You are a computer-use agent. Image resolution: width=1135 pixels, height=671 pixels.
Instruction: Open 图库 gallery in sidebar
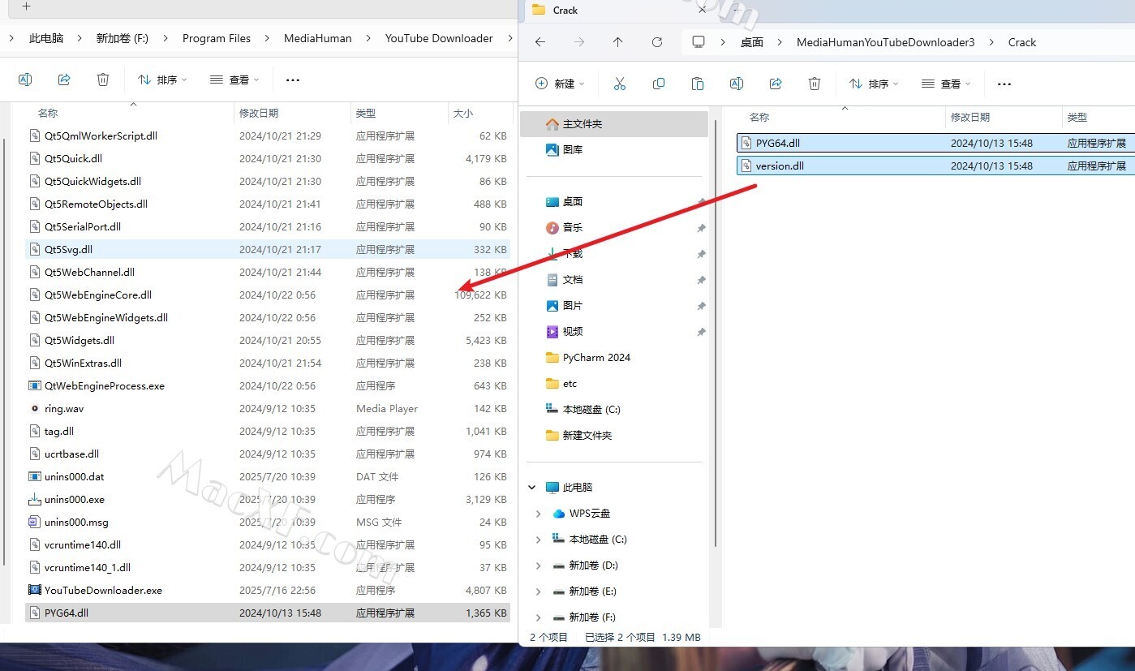pyautogui.click(x=564, y=150)
